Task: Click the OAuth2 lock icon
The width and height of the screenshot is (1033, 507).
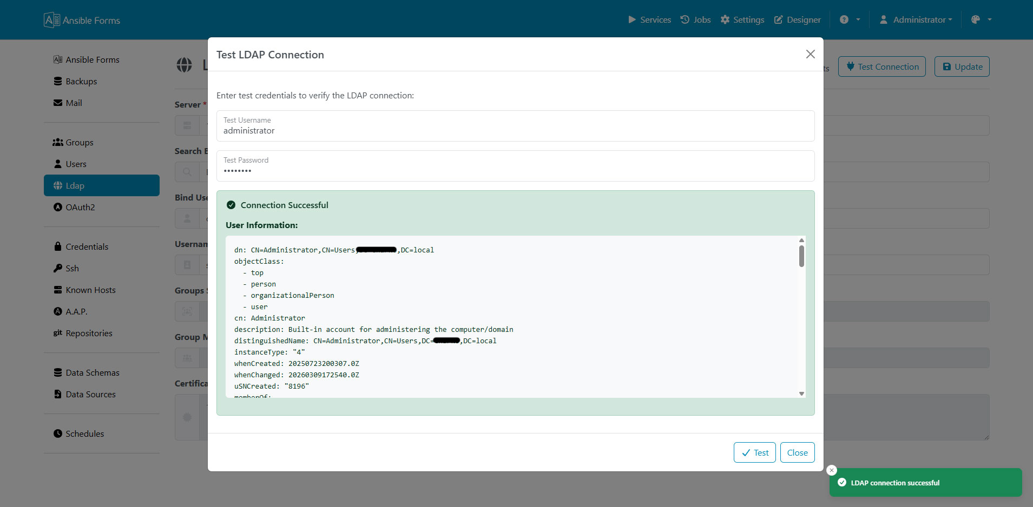Action: click(58, 207)
